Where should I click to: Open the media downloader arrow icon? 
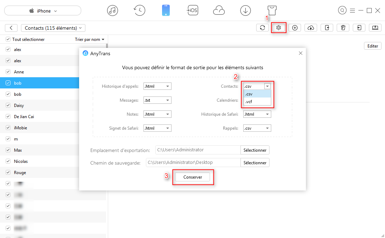coord(245,10)
